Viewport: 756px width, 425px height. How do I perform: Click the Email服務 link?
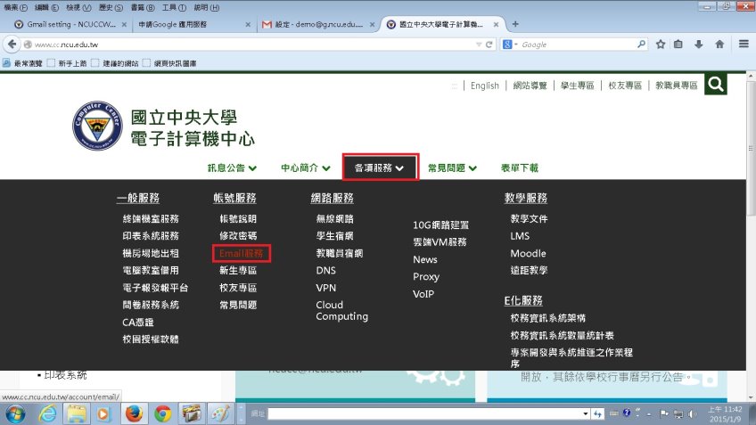[242, 253]
